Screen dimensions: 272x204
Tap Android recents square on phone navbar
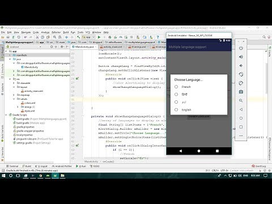click(217, 151)
